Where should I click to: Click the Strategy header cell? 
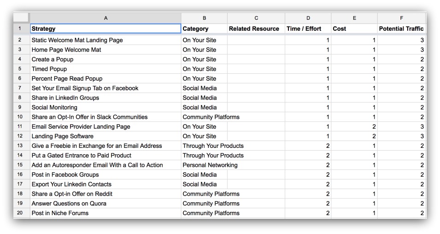tap(106, 29)
